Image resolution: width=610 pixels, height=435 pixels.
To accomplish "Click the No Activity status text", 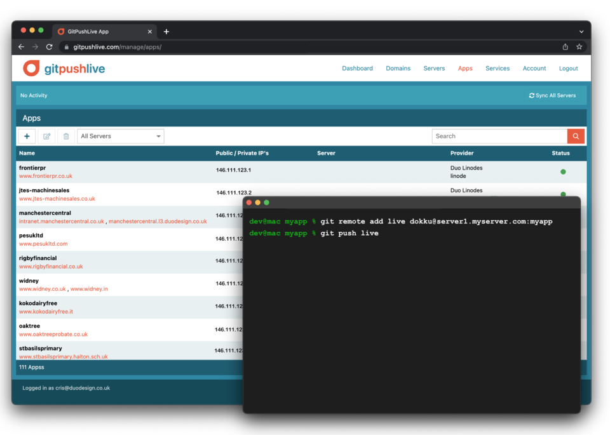I will (x=34, y=96).
